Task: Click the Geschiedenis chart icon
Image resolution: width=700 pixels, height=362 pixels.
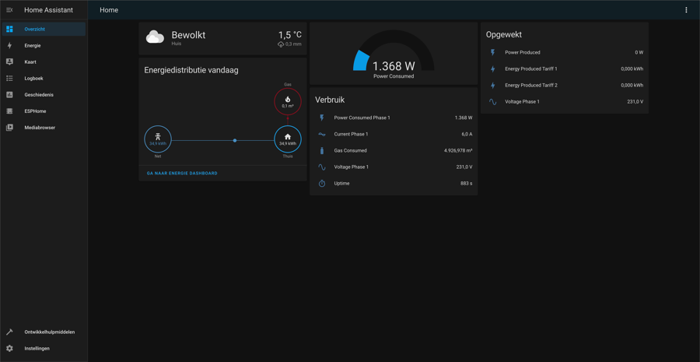Action: click(x=9, y=94)
